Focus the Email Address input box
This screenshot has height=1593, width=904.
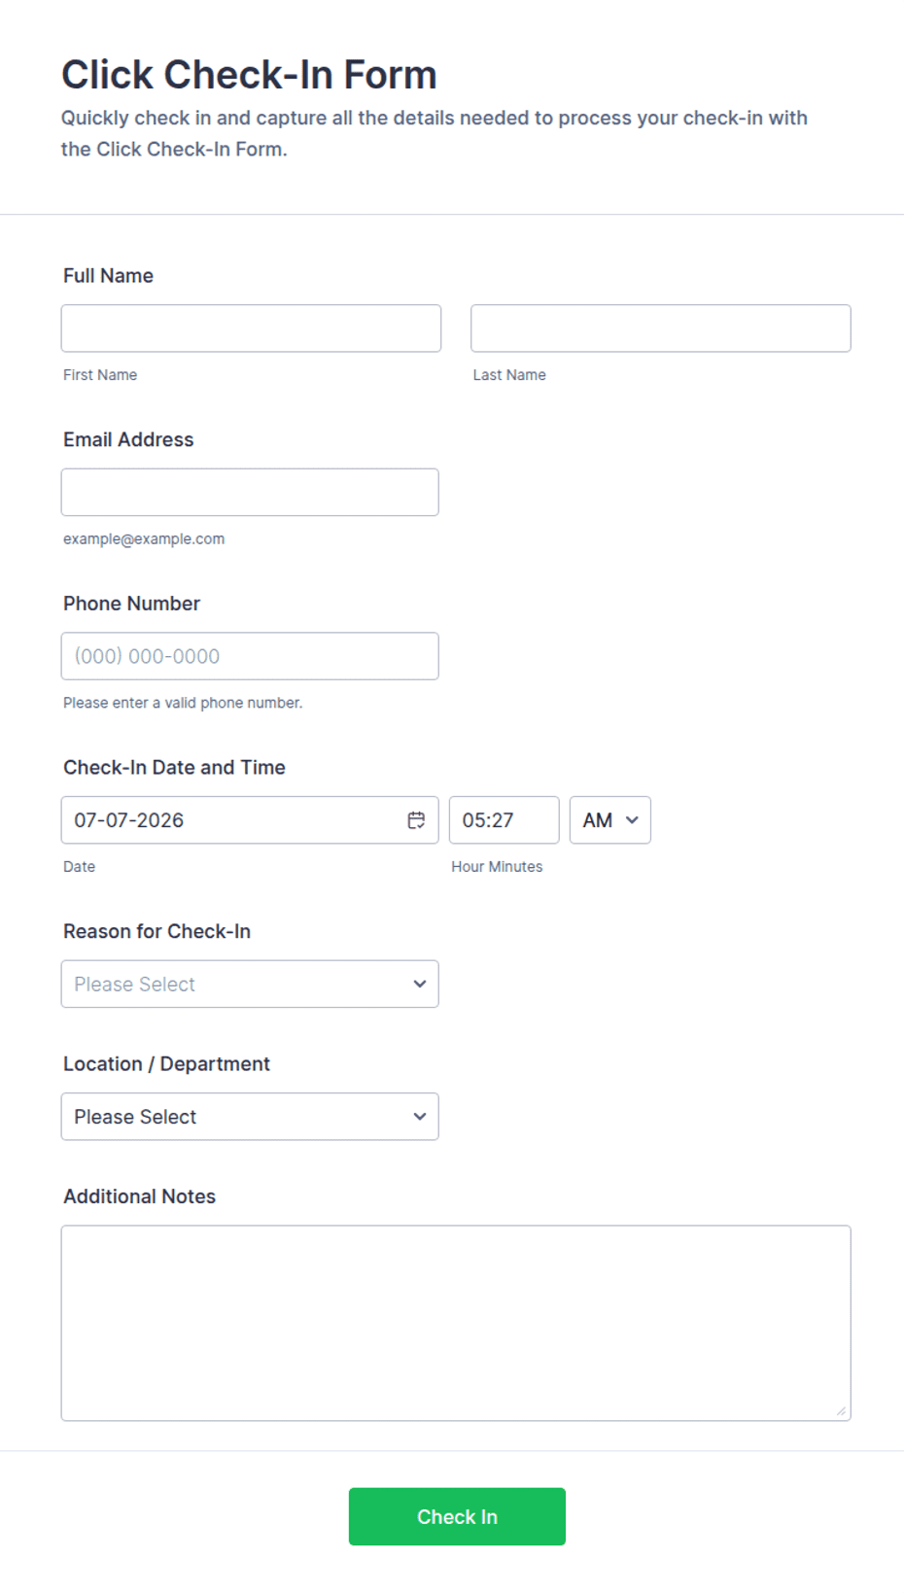pyautogui.click(x=250, y=493)
